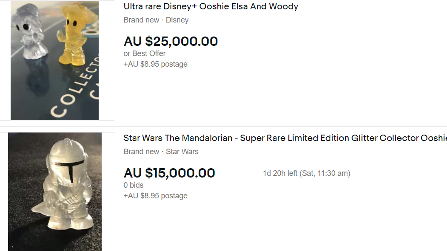The height and width of the screenshot is (251, 447).
Task: Click the postage cost below Best Offer
Action: [x=155, y=64]
